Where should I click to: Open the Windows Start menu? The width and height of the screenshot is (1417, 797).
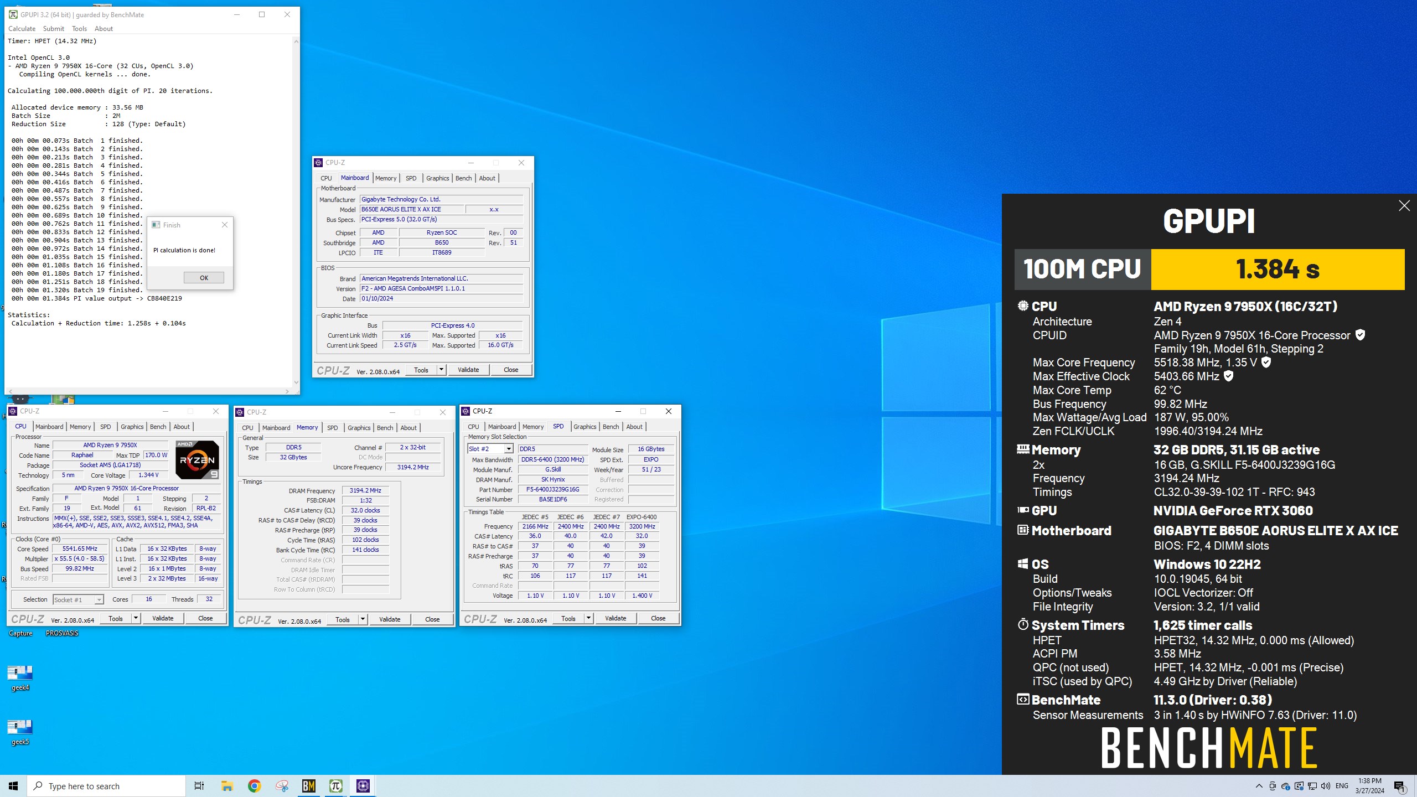pos(13,786)
